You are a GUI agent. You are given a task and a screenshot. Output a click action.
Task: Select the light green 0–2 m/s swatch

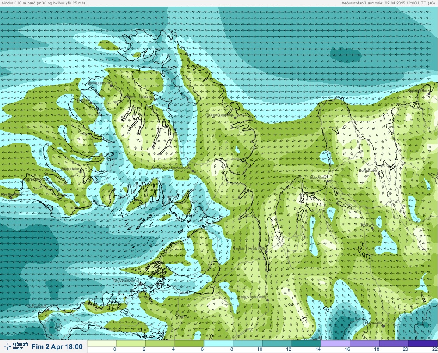click(131, 343)
